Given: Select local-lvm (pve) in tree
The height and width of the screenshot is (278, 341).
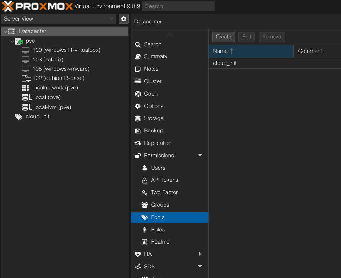Looking at the screenshot, I should pyautogui.click(x=53, y=107).
